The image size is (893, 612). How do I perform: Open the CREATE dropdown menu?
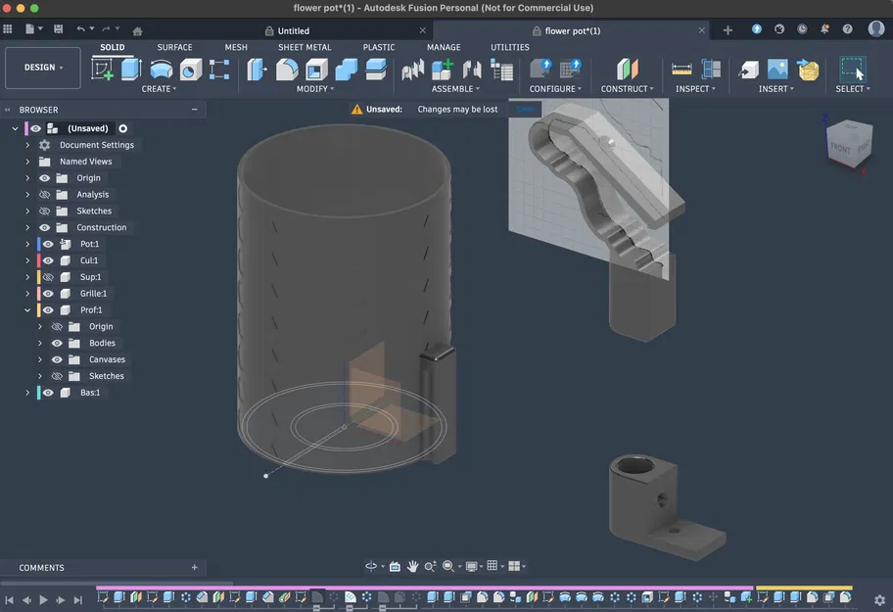pos(159,88)
